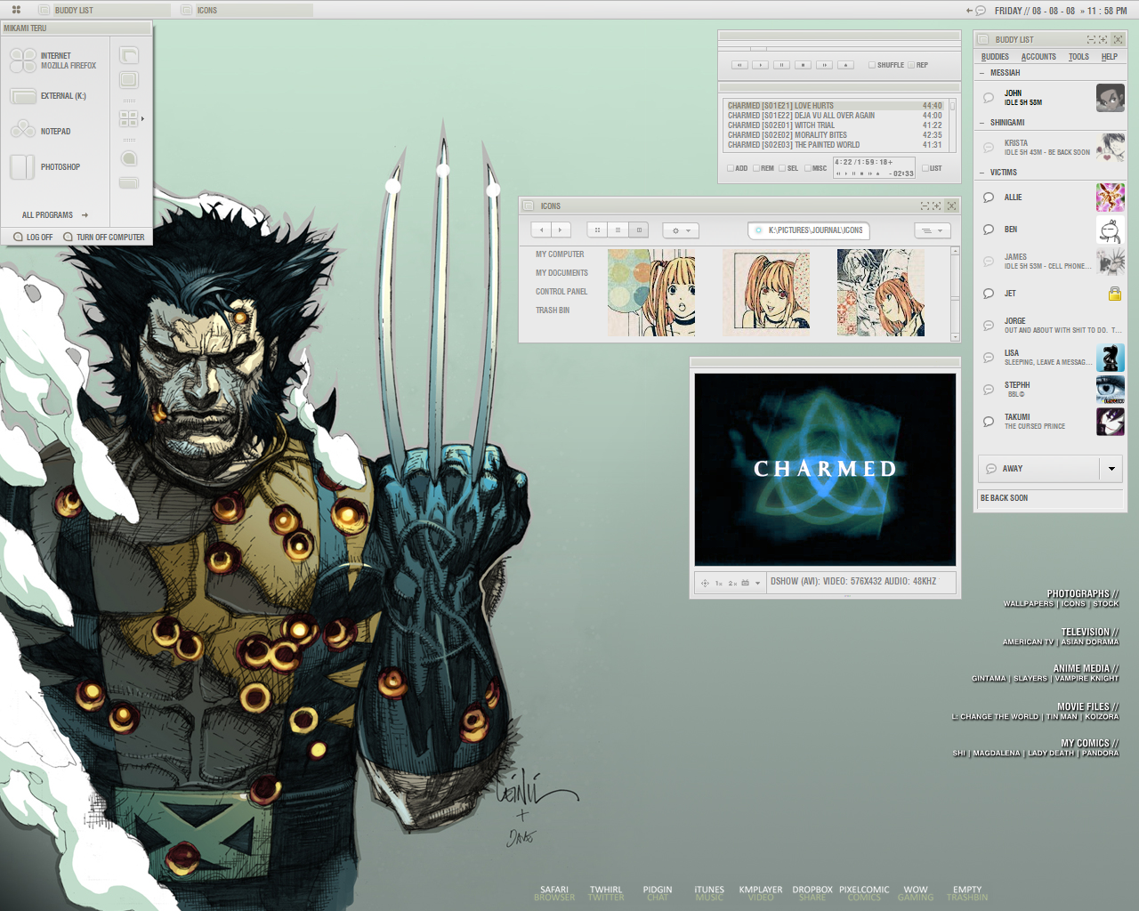Viewport: 1139px width, 911px height.
Task: Open the Buddies menu in Buddy List
Action: [995, 57]
